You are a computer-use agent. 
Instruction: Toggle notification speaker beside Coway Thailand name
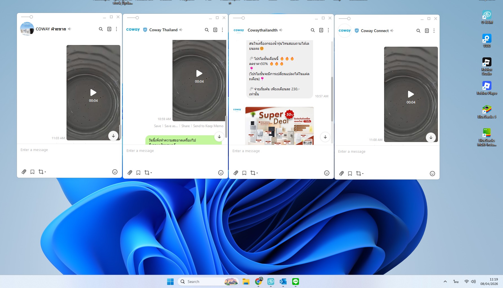click(x=181, y=30)
